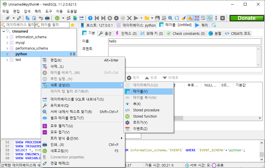Viewport: 265px width, 168px height.
Task: Click the Save floppy disk icon
Action: (157, 18)
